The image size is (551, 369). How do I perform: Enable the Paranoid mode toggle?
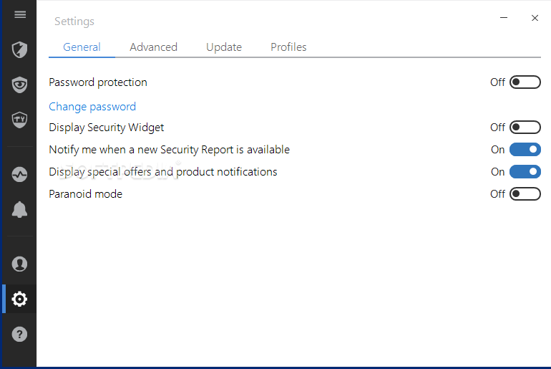[x=525, y=194]
